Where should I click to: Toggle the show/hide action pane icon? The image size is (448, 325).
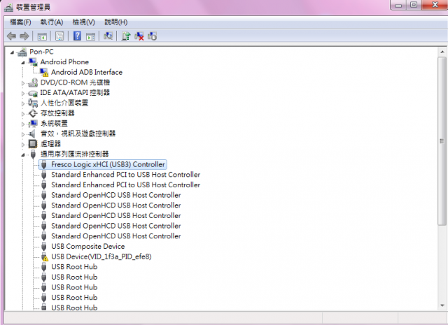(90, 36)
